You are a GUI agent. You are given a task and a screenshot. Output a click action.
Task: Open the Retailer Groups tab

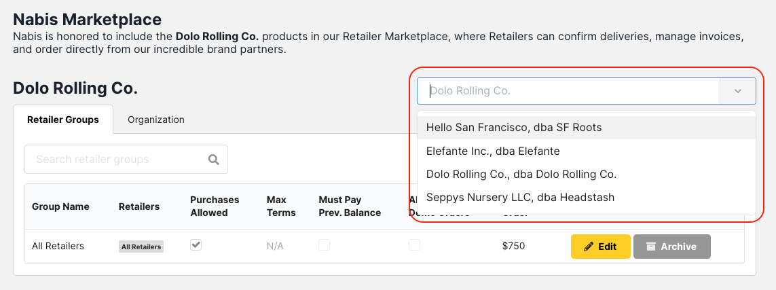click(63, 120)
